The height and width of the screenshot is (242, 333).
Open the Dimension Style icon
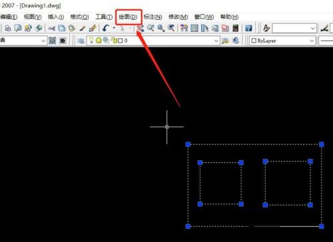click(324, 28)
